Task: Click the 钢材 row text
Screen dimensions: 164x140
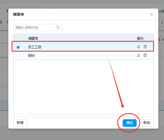Action: coord(31,56)
